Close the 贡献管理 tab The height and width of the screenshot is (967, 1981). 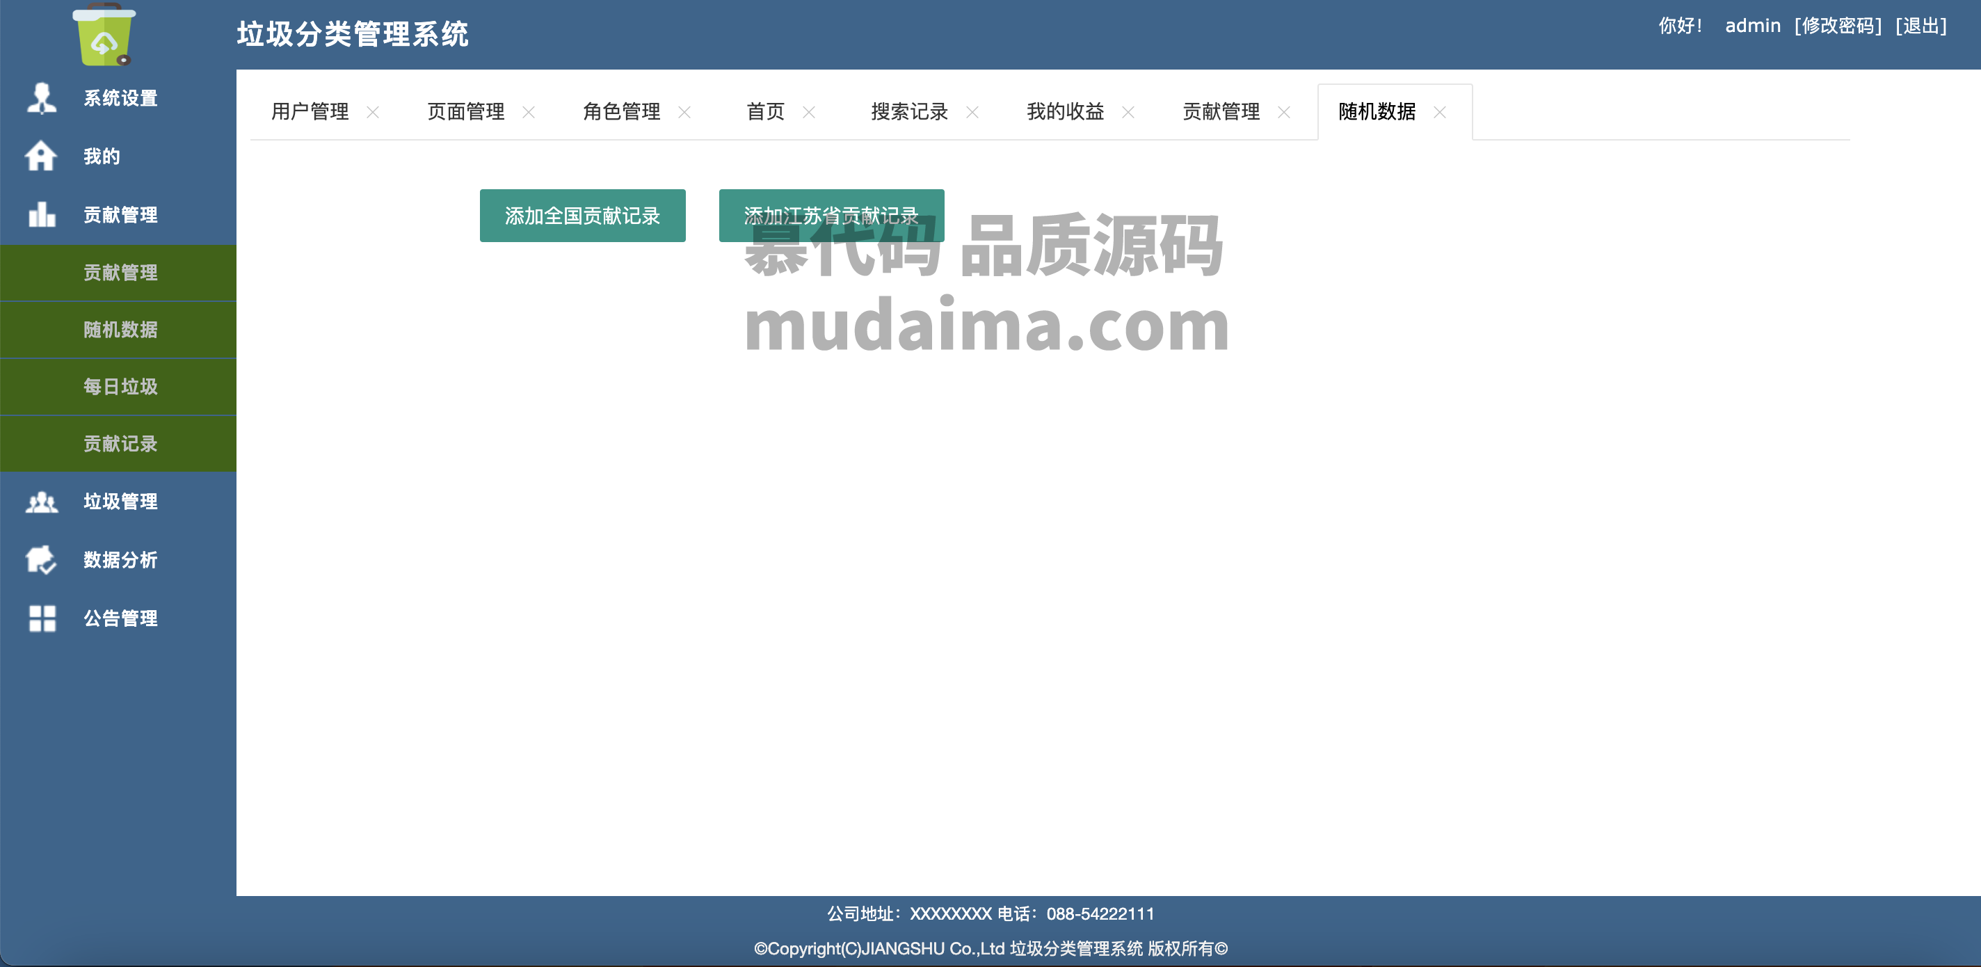tap(1284, 112)
